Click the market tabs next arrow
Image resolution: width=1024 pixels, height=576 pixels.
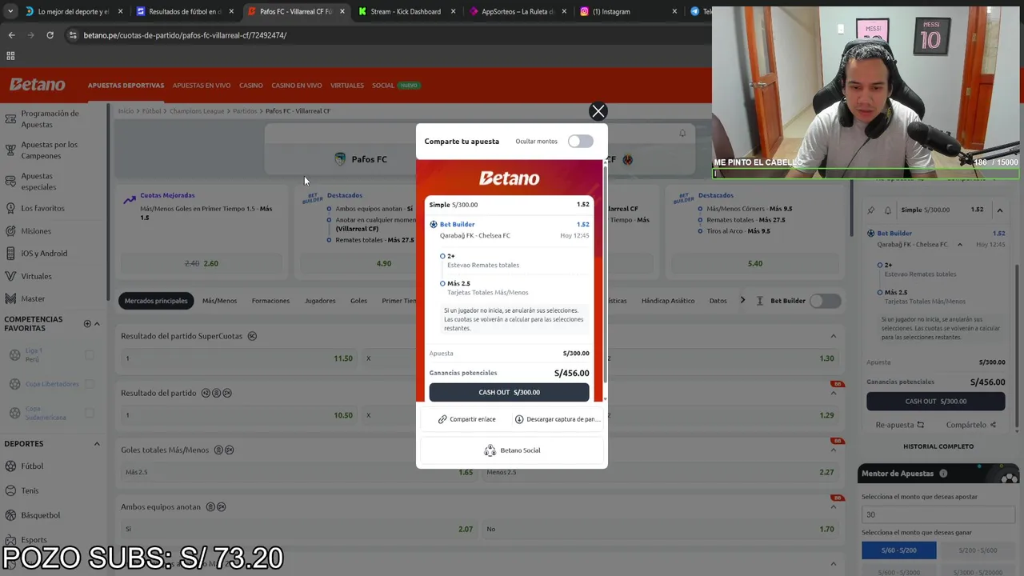(x=742, y=301)
